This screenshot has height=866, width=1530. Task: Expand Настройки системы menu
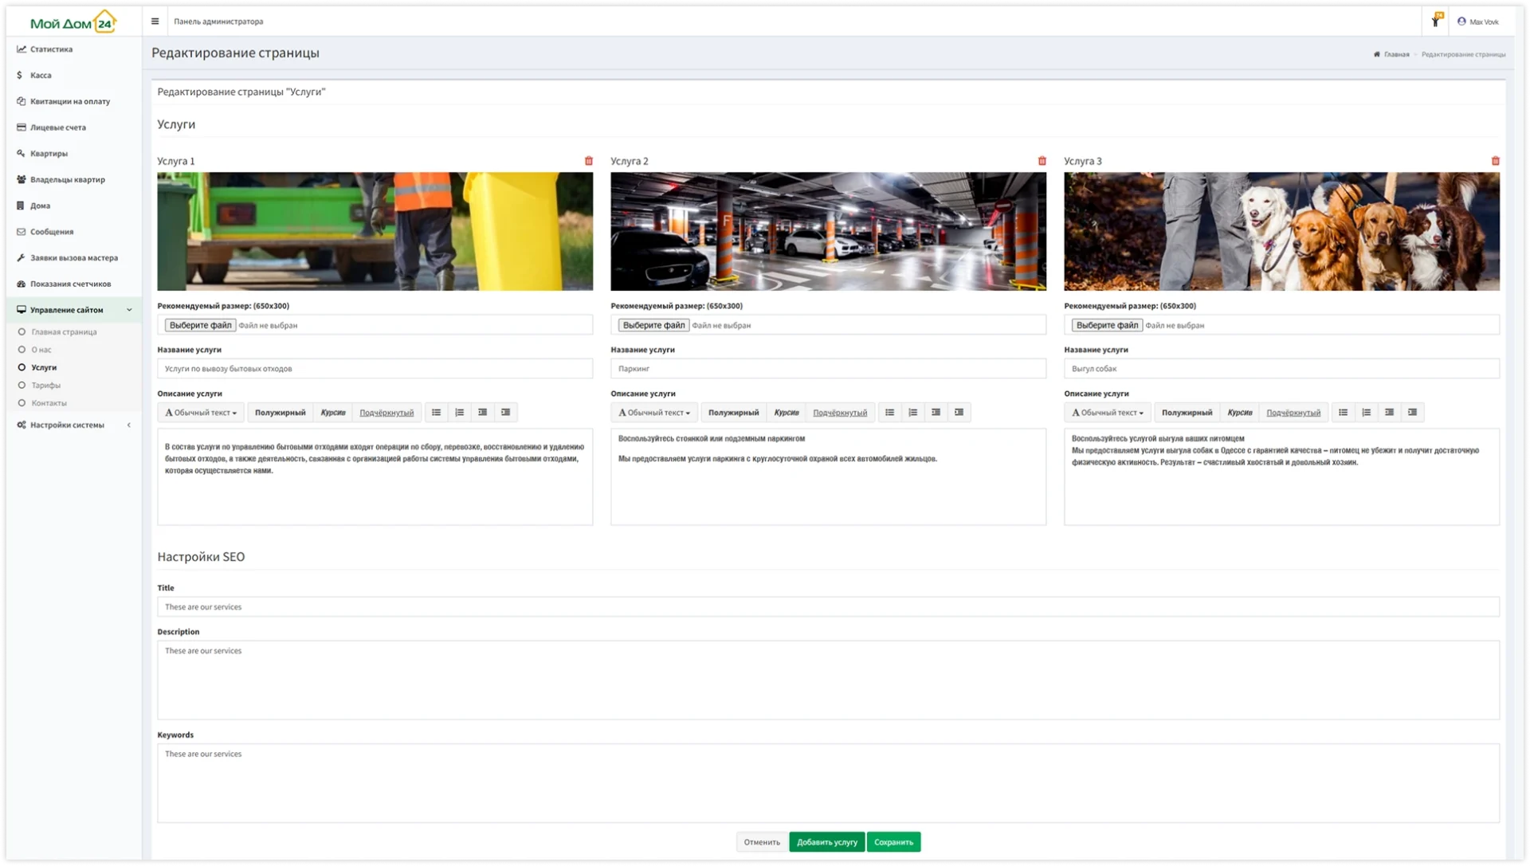73,425
